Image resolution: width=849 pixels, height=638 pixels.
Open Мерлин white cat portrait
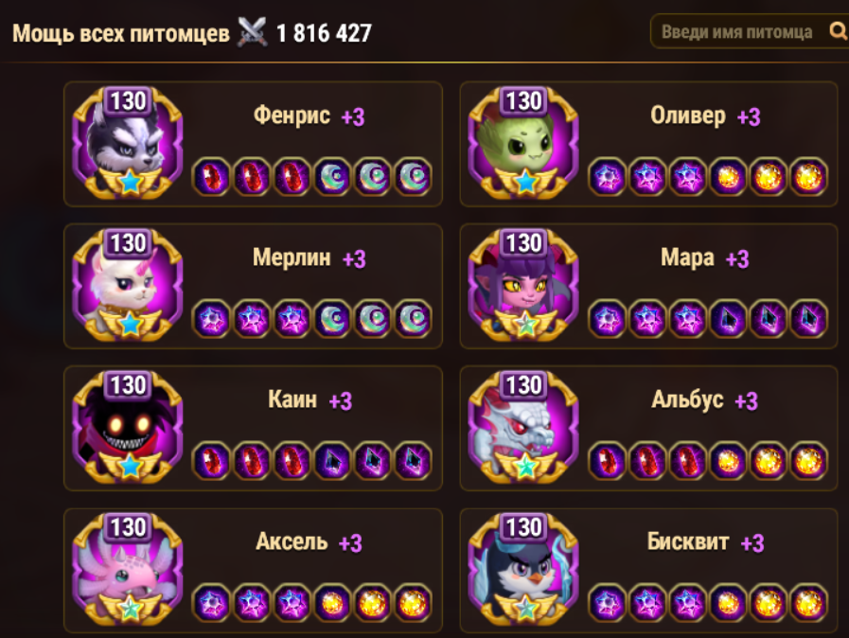click(x=127, y=286)
